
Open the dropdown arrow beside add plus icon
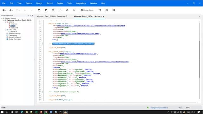tap(13, 10)
